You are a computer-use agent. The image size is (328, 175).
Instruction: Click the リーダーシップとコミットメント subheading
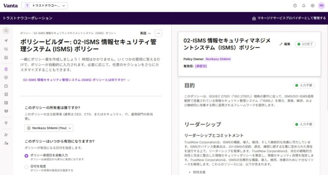(x=214, y=135)
